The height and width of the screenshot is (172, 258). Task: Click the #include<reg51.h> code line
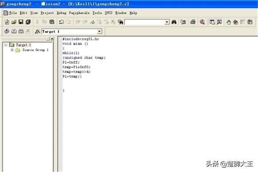coord(81,39)
